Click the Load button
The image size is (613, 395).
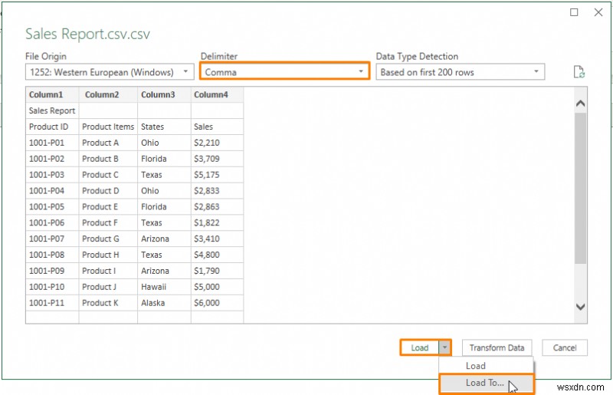pos(419,347)
